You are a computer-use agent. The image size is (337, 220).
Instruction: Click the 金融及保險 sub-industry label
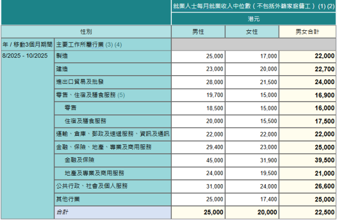tap(113, 160)
